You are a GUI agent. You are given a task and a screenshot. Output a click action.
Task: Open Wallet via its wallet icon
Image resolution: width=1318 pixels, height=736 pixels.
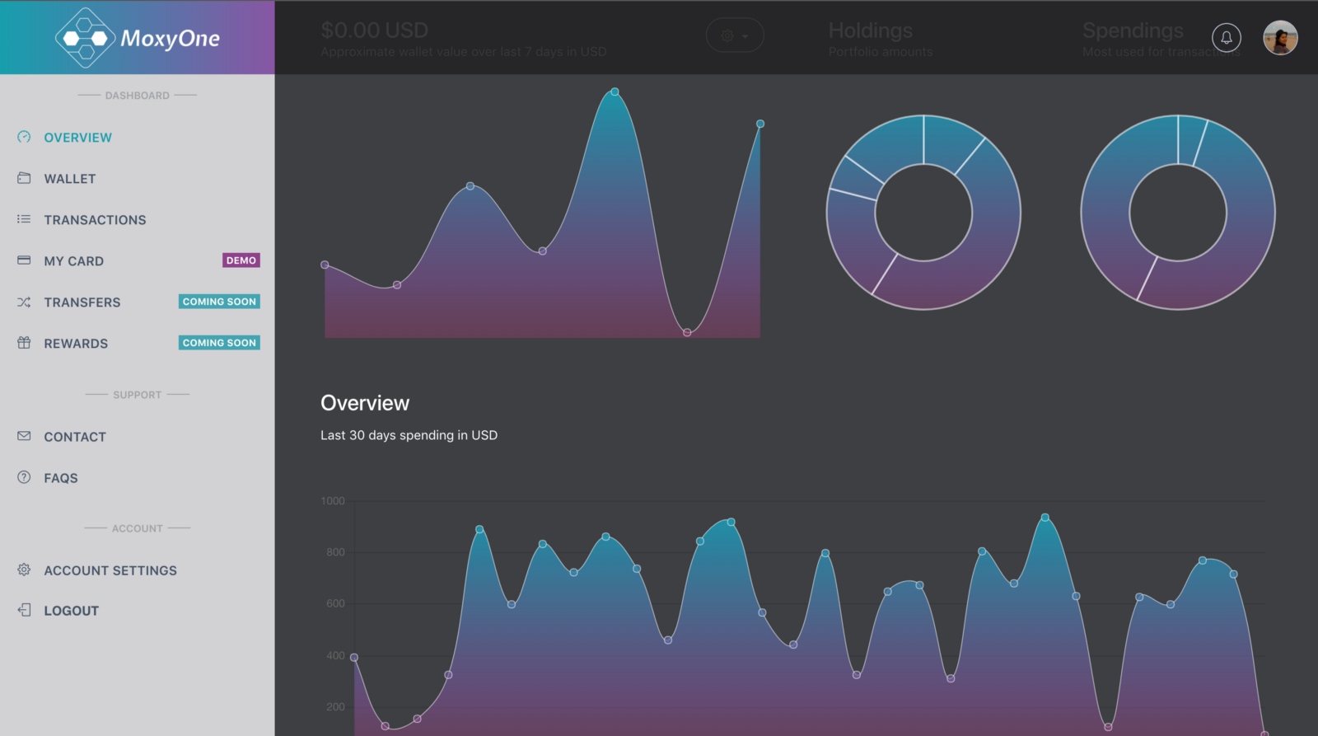24,178
